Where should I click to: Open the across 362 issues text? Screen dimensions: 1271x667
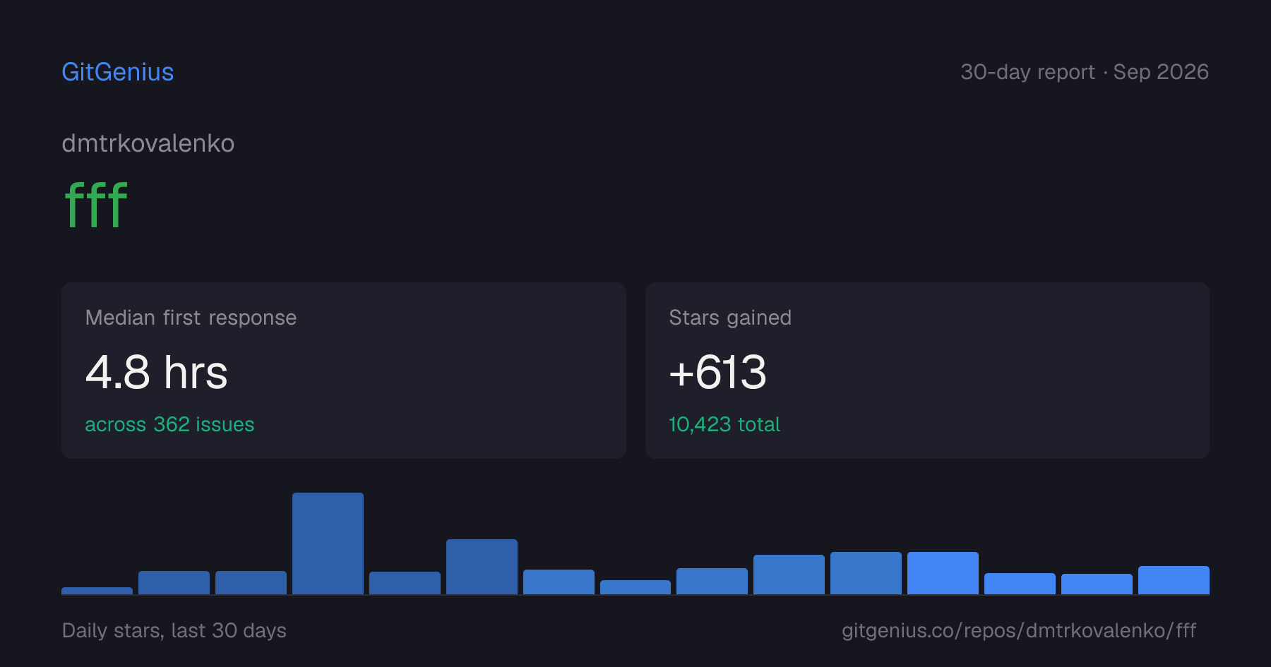[169, 424]
